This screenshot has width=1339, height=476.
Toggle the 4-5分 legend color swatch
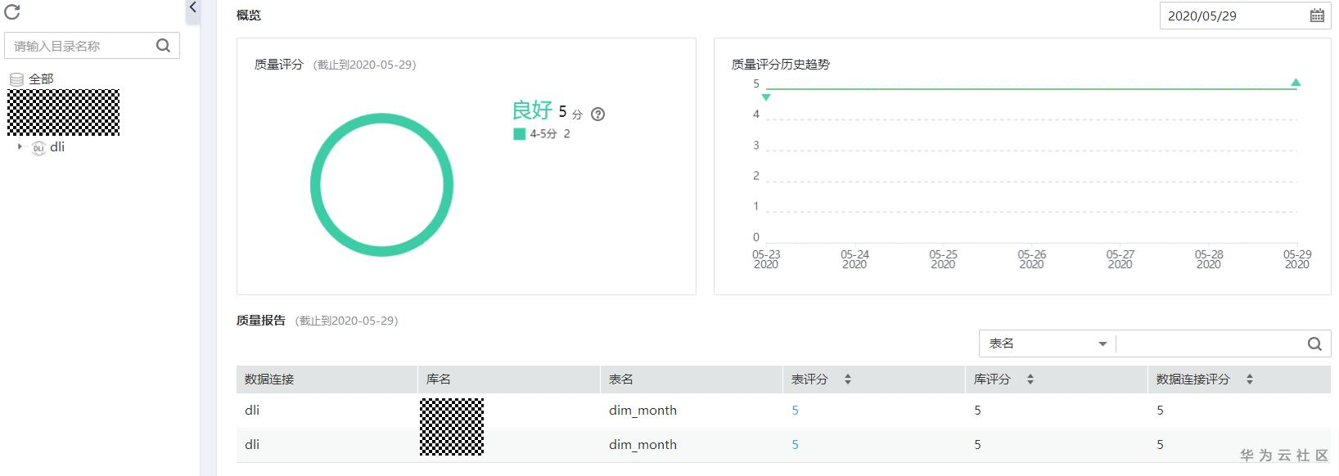click(519, 134)
